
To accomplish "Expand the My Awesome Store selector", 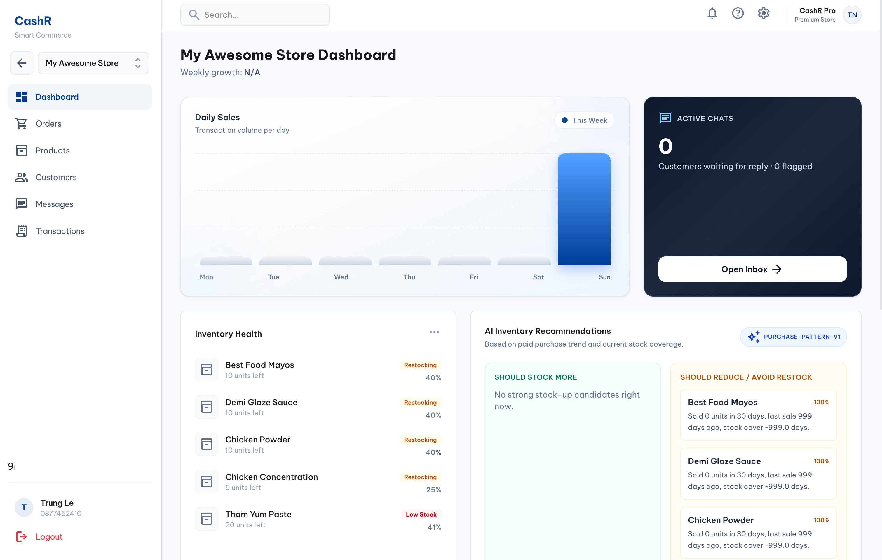I will point(93,63).
